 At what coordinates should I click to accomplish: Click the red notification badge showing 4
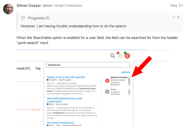point(118,53)
